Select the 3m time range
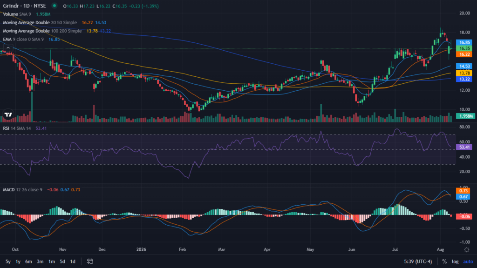 pyautogui.click(x=40, y=261)
